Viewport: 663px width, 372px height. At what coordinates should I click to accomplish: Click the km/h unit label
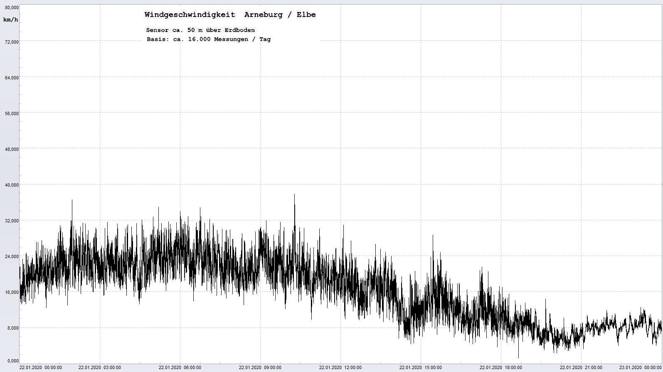10,20
